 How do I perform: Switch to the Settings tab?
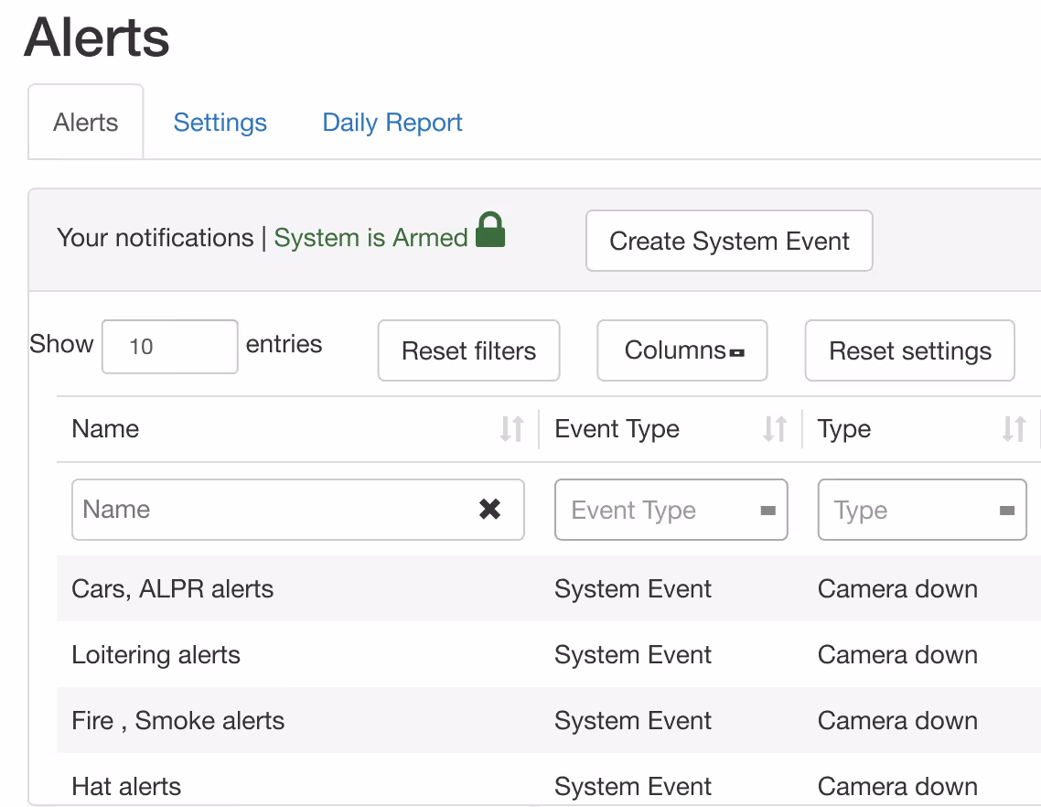point(220,123)
